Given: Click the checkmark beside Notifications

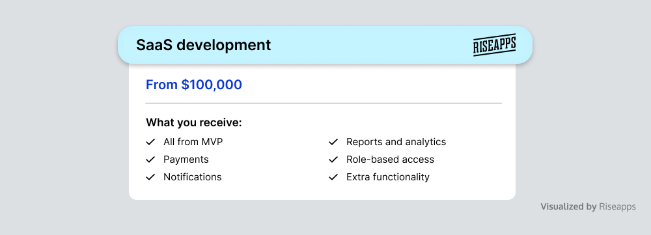Looking at the screenshot, I should 150,177.
